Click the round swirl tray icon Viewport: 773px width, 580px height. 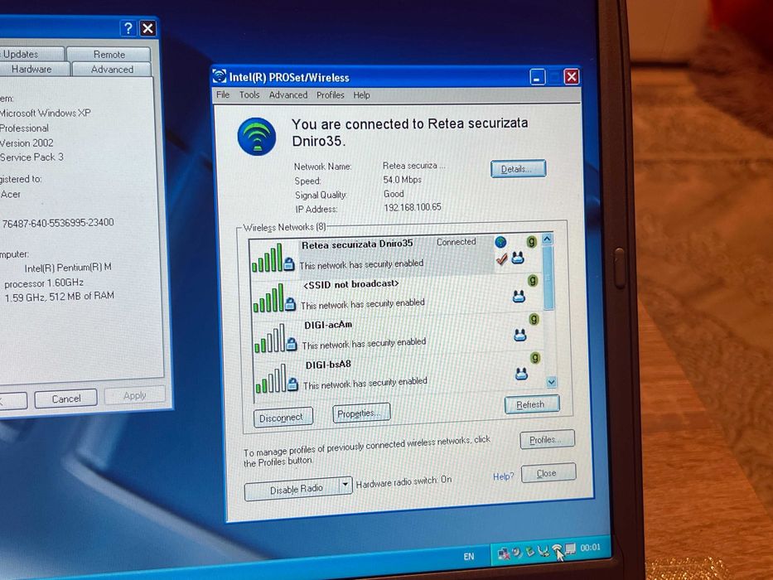(x=517, y=553)
